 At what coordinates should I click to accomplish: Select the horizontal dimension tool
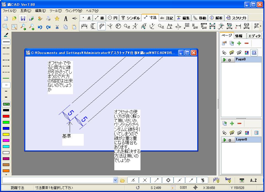(84, 26)
